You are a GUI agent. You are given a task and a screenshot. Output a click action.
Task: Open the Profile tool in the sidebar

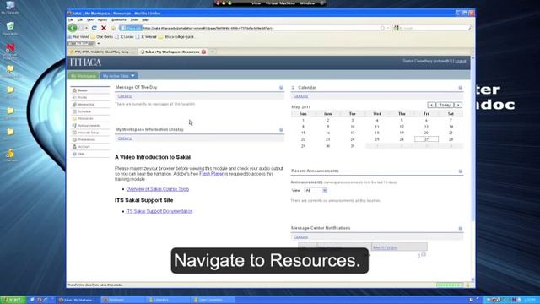pos(90,98)
